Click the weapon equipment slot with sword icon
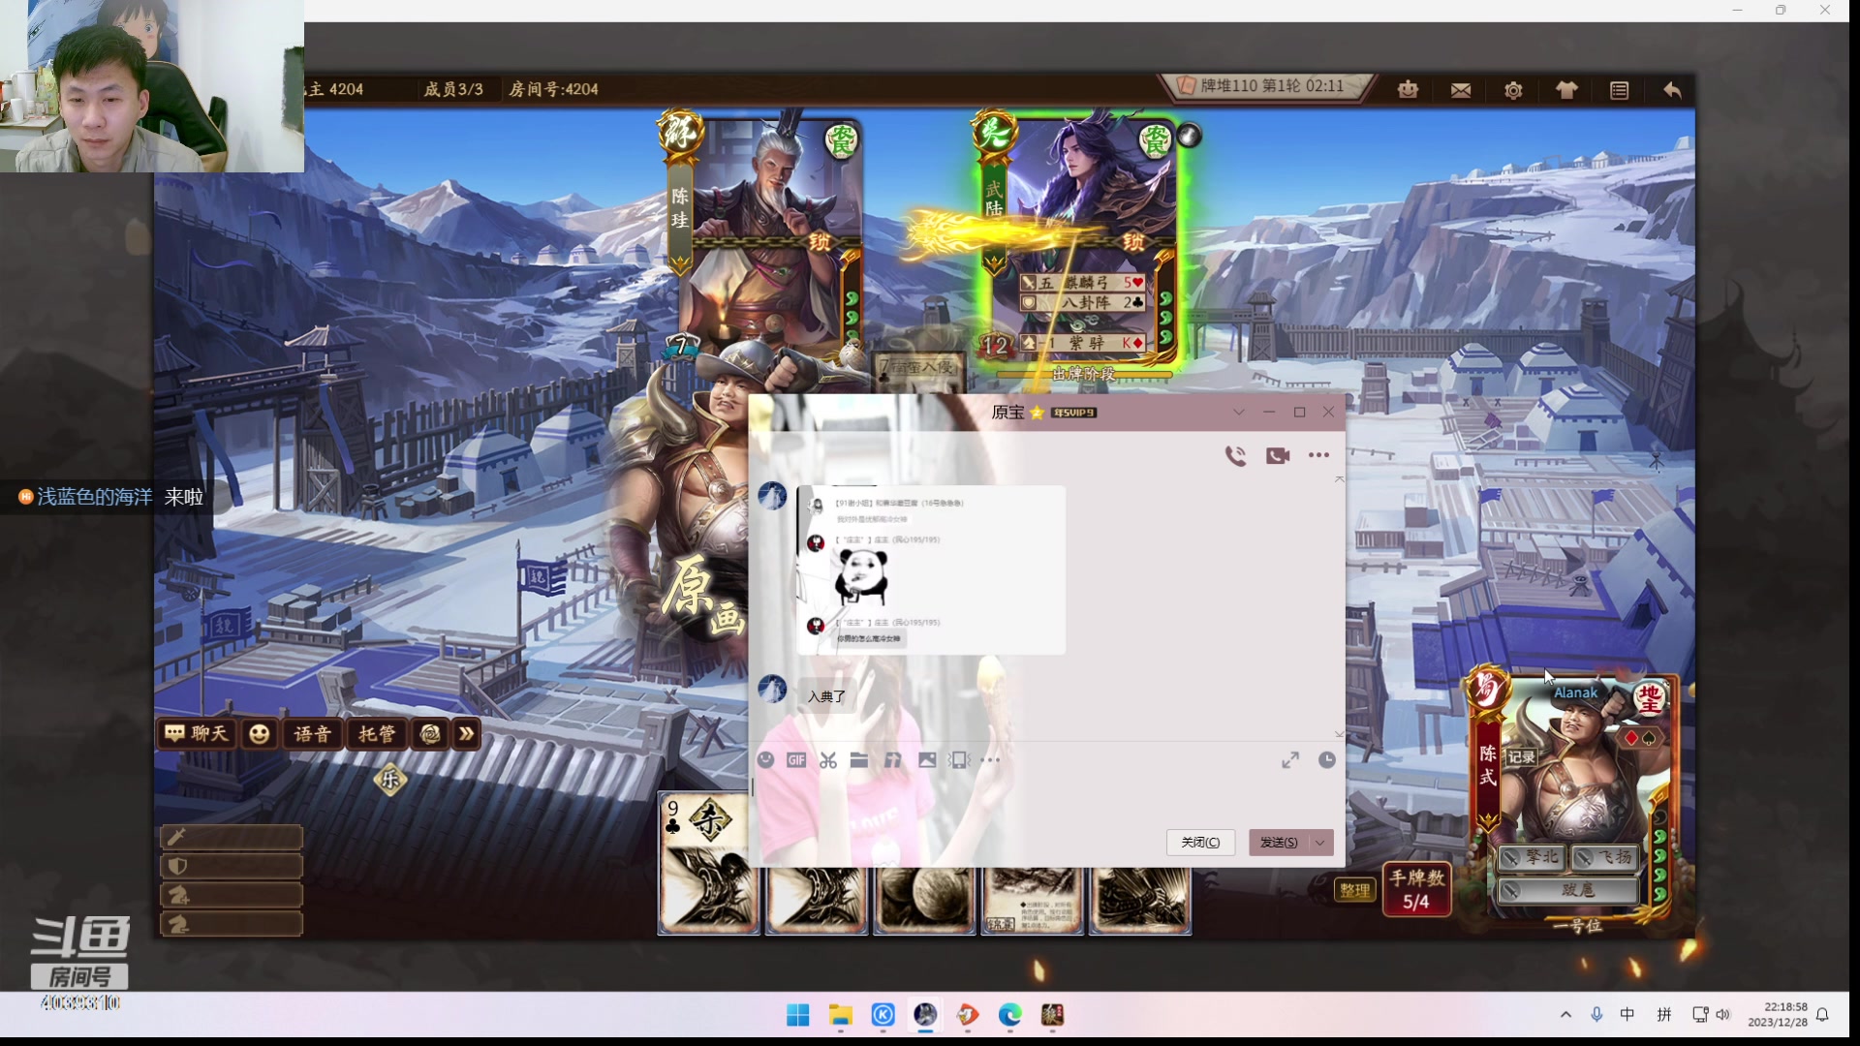This screenshot has height=1046, width=1860. (x=232, y=837)
